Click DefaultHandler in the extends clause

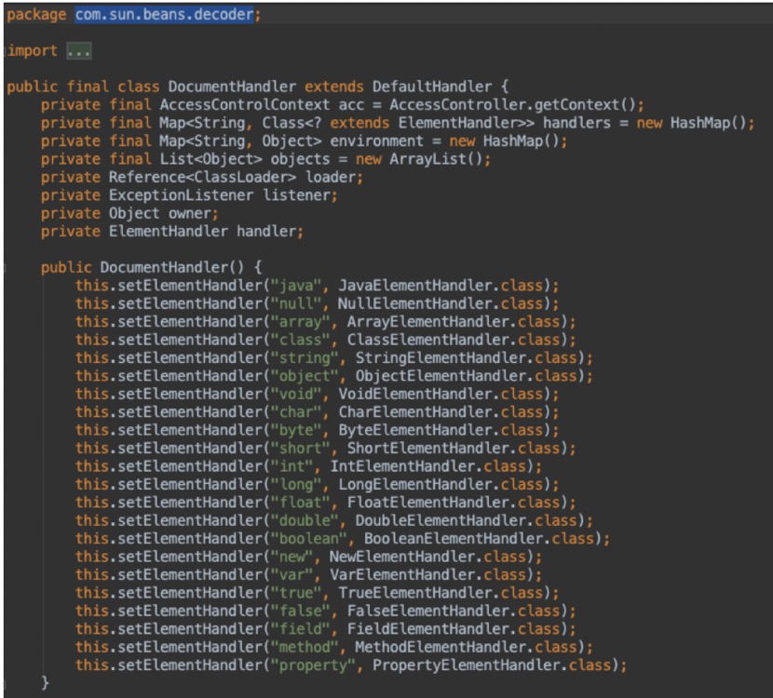coord(432,87)
